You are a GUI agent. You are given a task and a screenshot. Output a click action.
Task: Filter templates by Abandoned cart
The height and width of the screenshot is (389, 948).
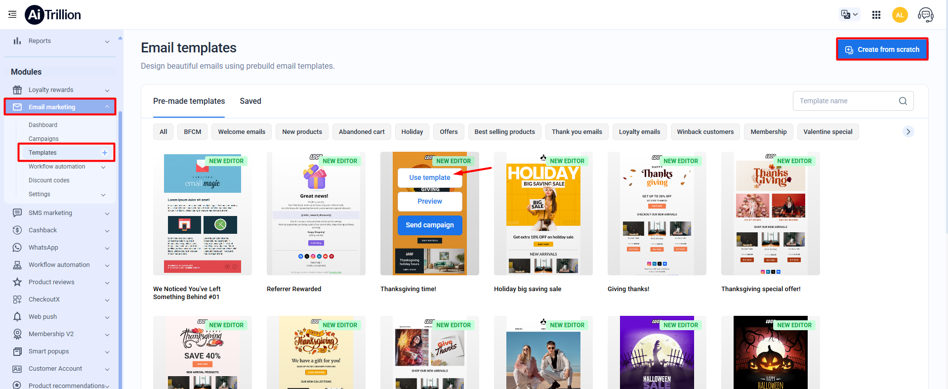361,132
